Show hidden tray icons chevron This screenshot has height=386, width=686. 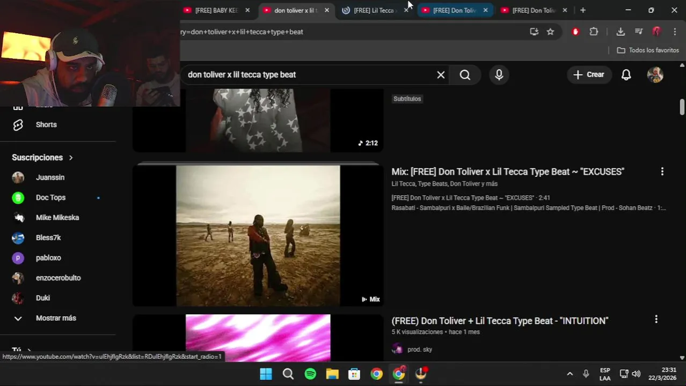[x=570, y=374]
